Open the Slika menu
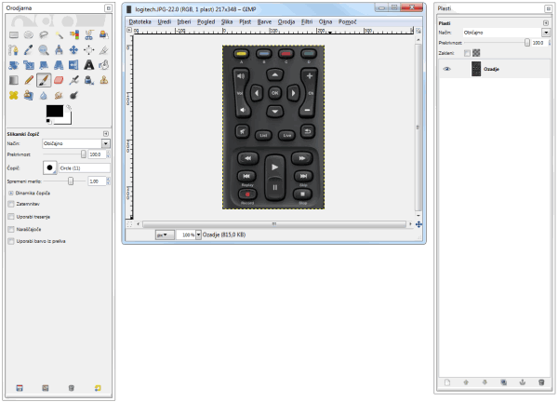Image resolution: width=558 pixels, height=402 pixels. tap(227, 21)
